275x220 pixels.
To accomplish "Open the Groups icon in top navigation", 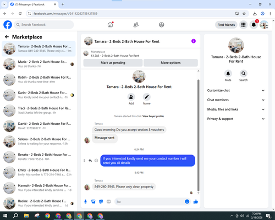I will pos(162,25).
